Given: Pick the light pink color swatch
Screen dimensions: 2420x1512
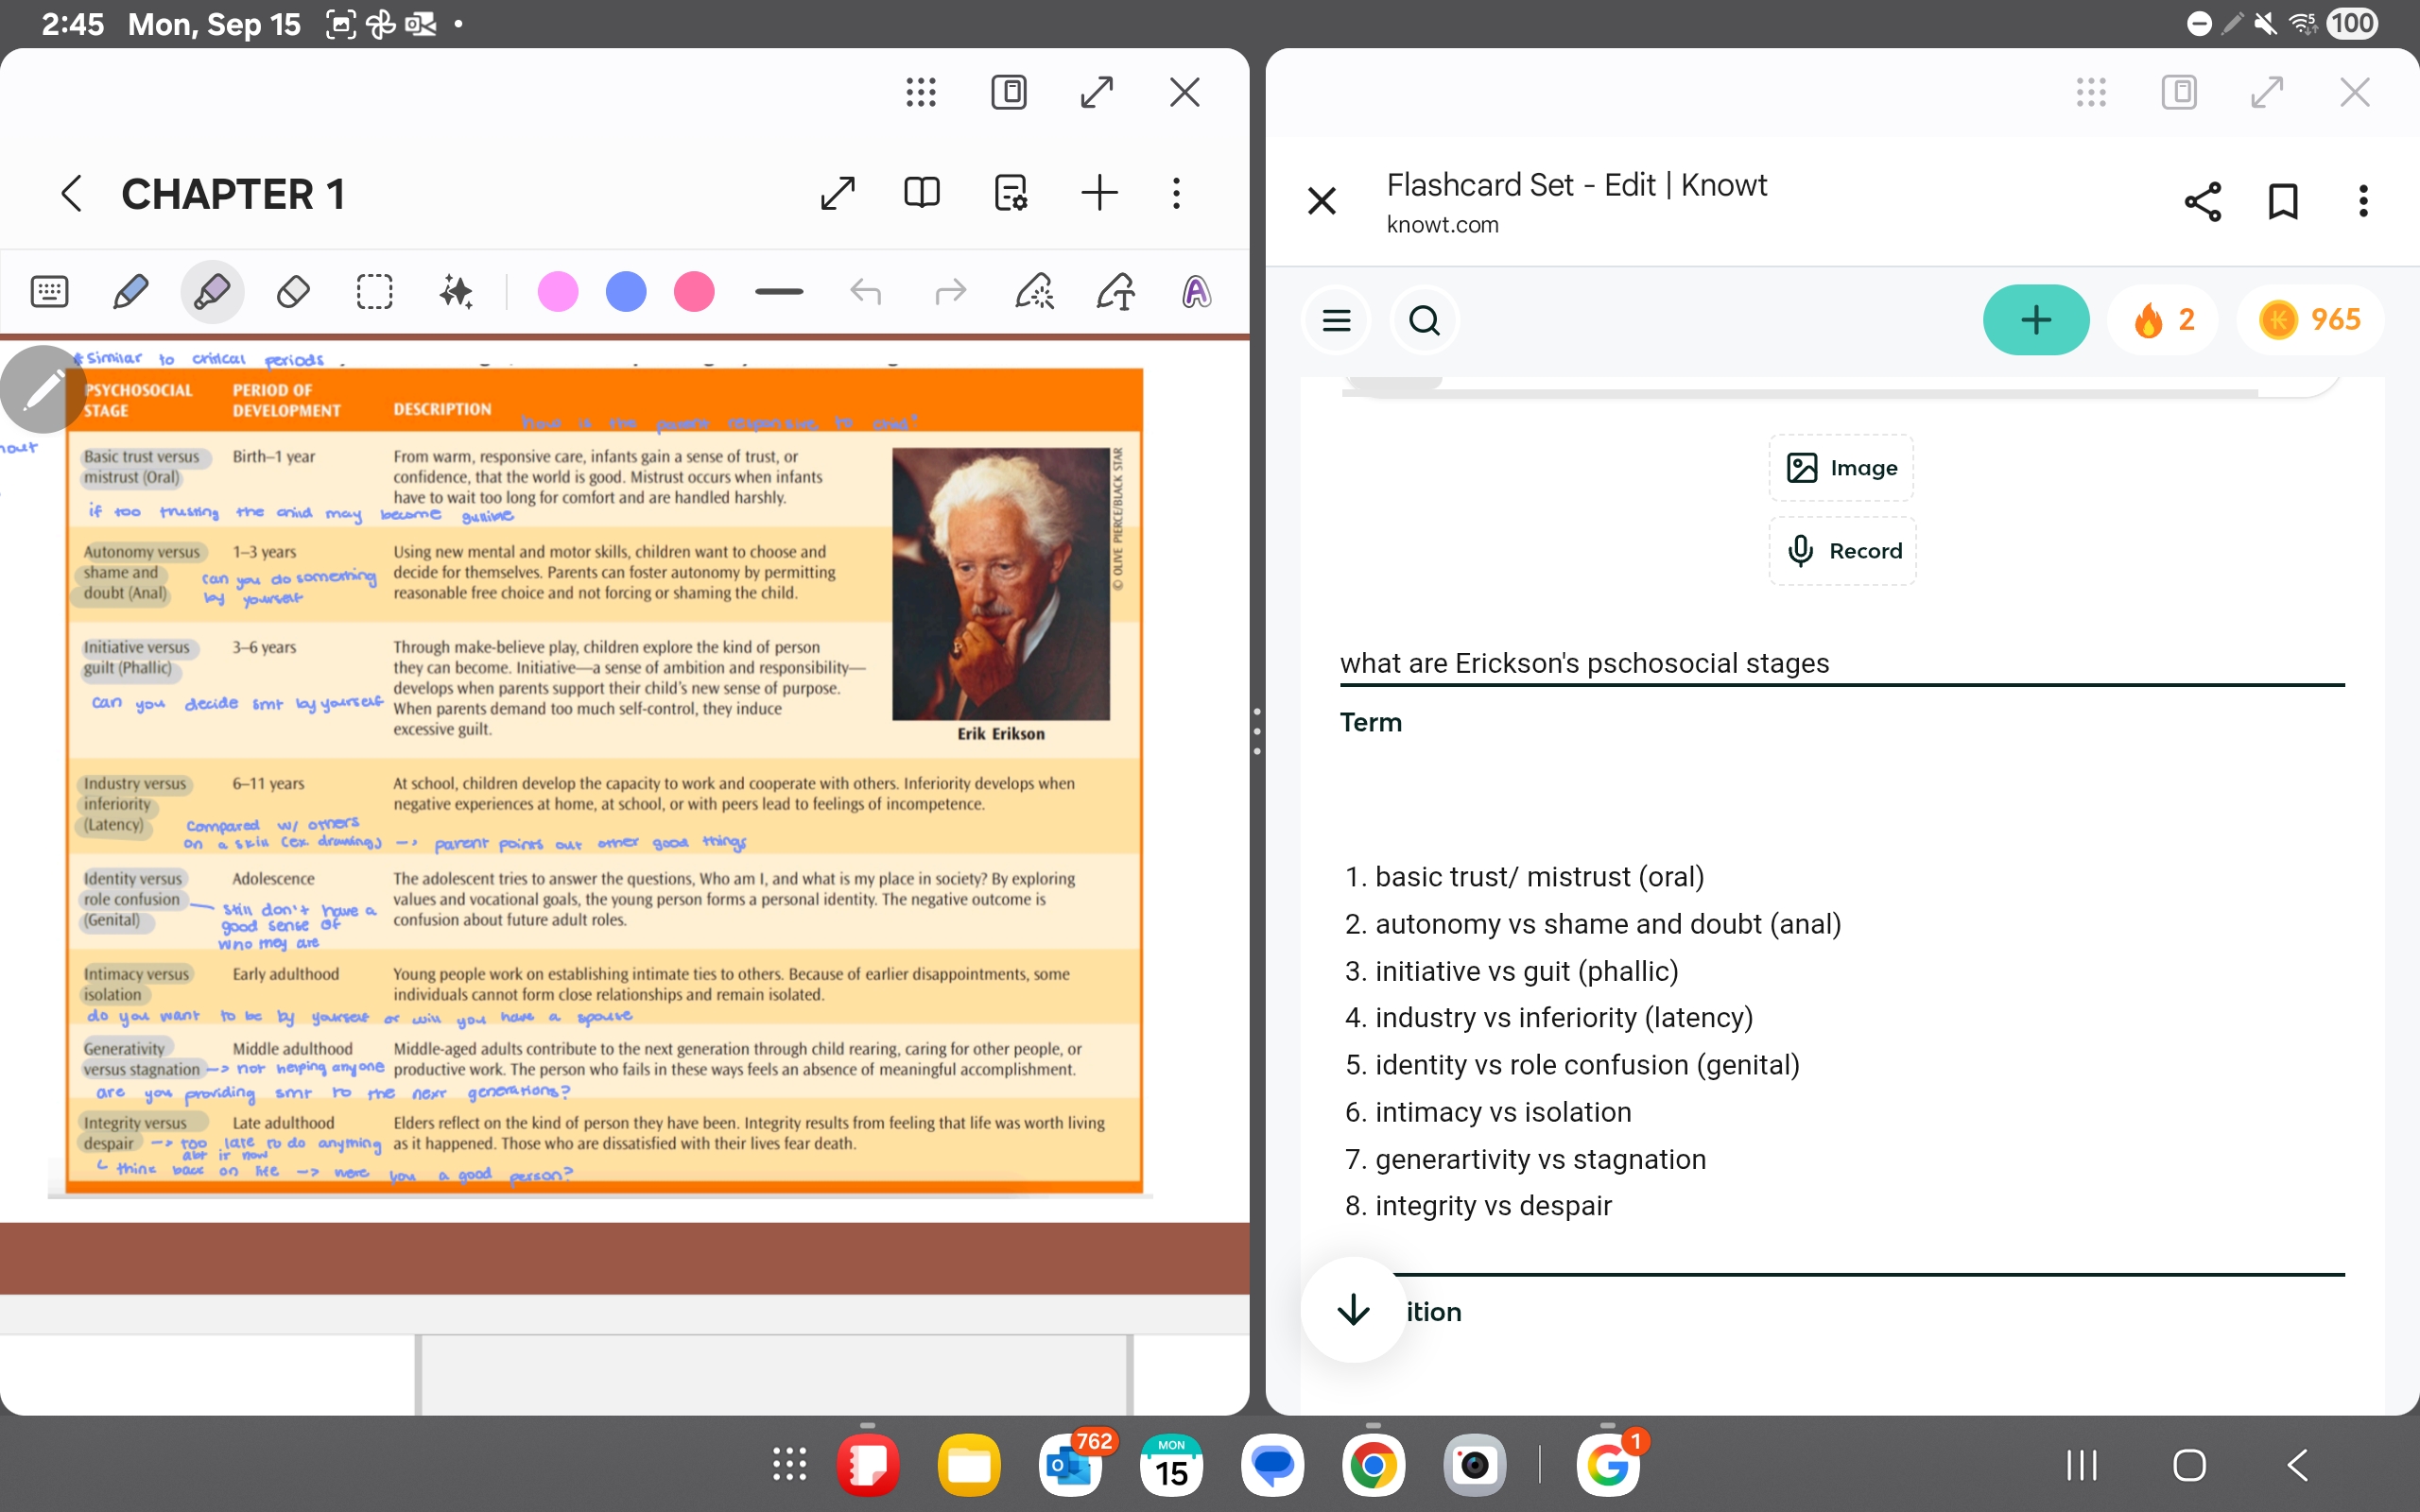Looking at the screenshot, I should click(558, 292).
